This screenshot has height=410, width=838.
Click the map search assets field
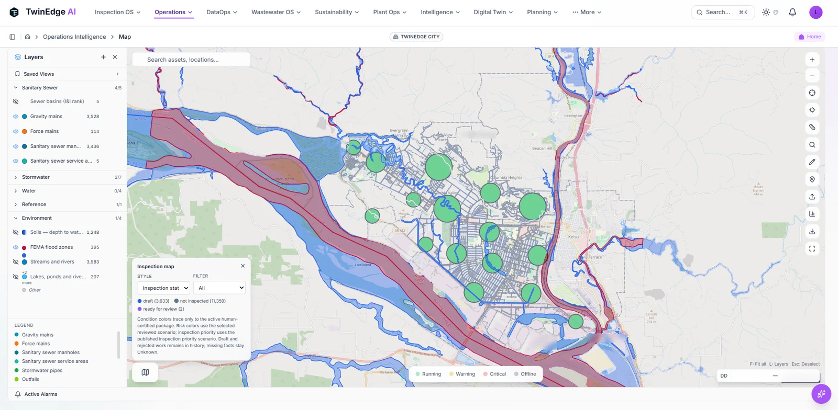click(191, 60)
